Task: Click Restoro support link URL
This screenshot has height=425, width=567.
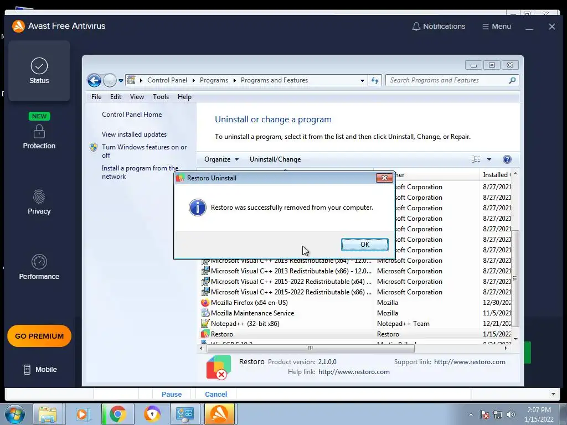Action: click(x=470, y=362)
